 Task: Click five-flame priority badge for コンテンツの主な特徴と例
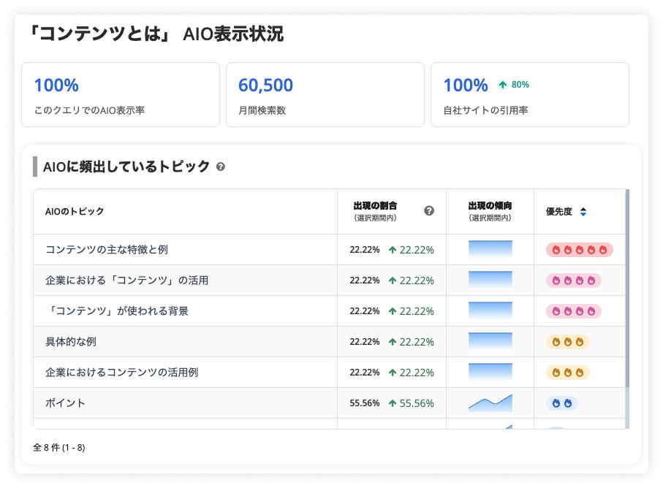click(579, 250)
